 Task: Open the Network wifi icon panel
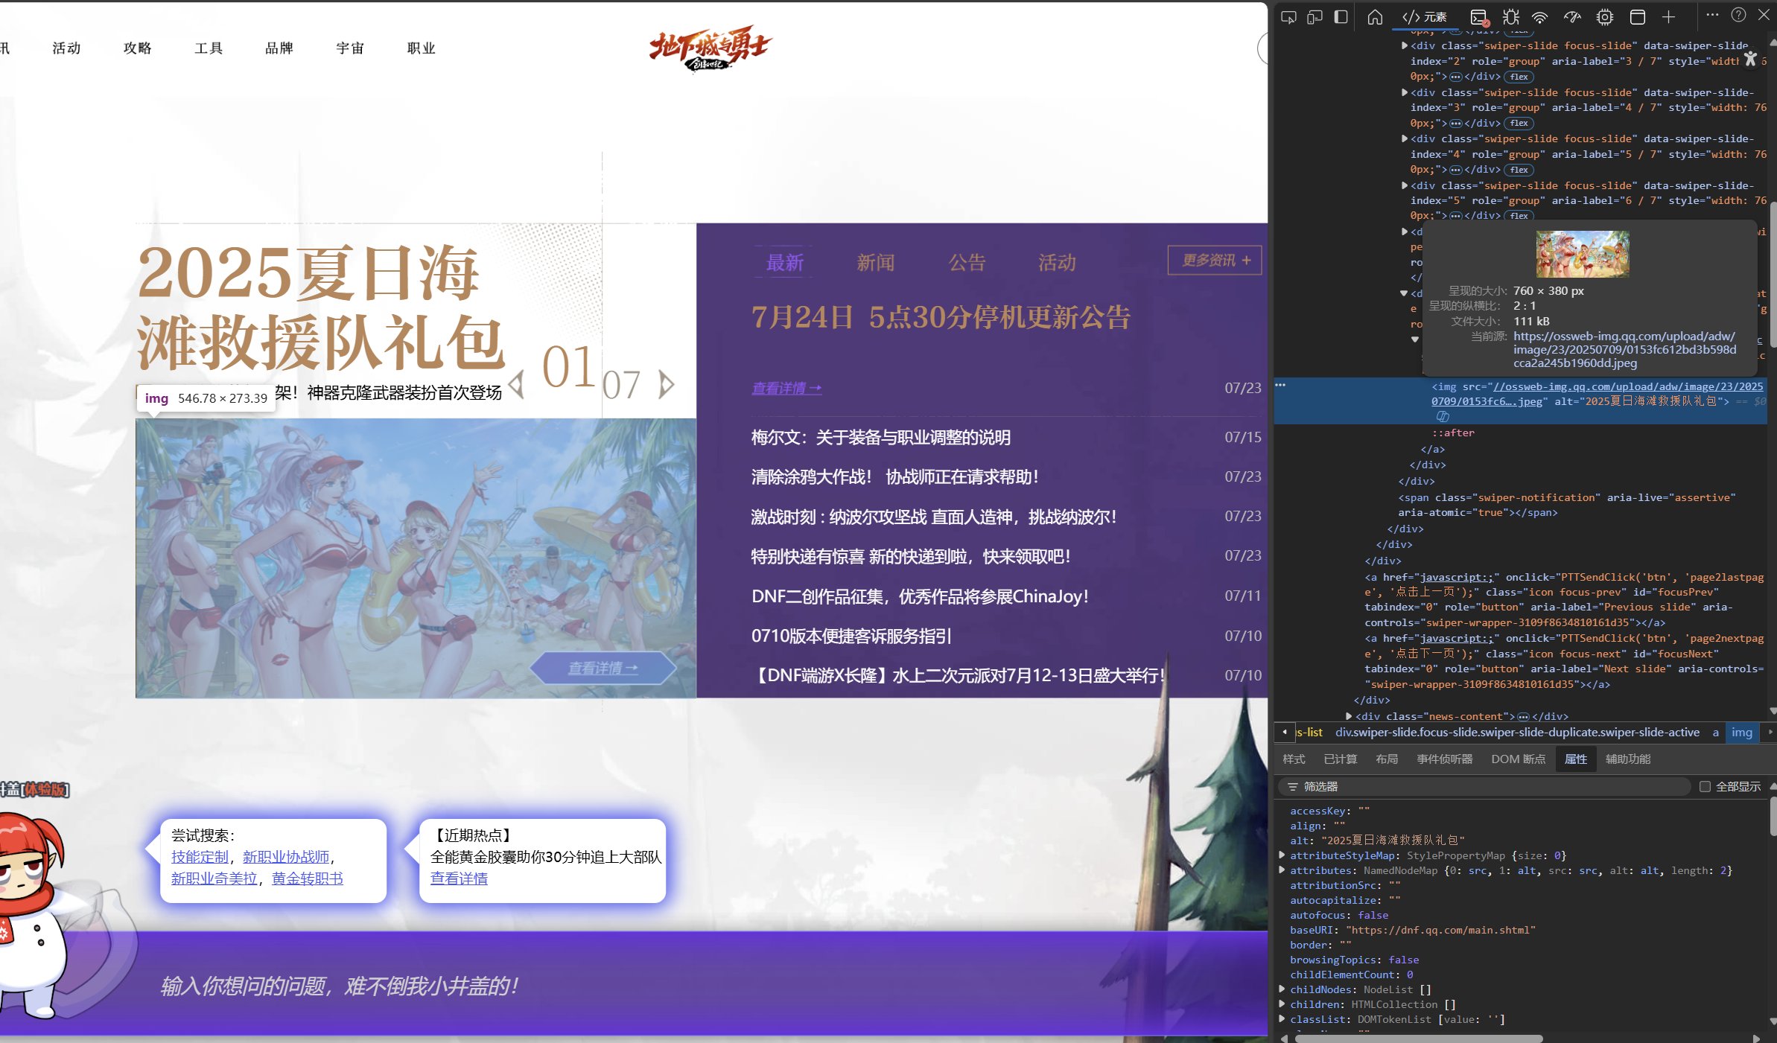[1540, 17]
